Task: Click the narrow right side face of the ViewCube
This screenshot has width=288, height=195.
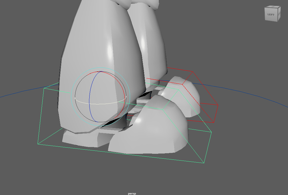Action: [279, 14]
